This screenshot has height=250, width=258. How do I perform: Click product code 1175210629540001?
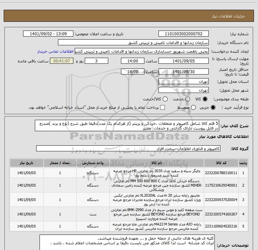(x=221, y=185)
